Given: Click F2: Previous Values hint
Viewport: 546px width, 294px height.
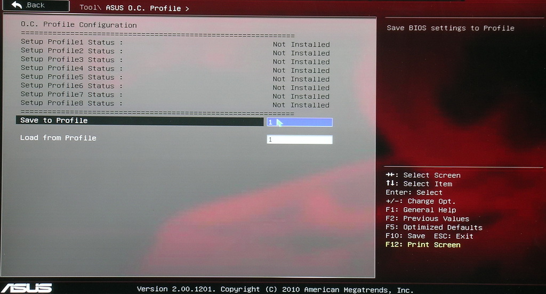Looking at the screenshot, I should (x=427, y=218).
